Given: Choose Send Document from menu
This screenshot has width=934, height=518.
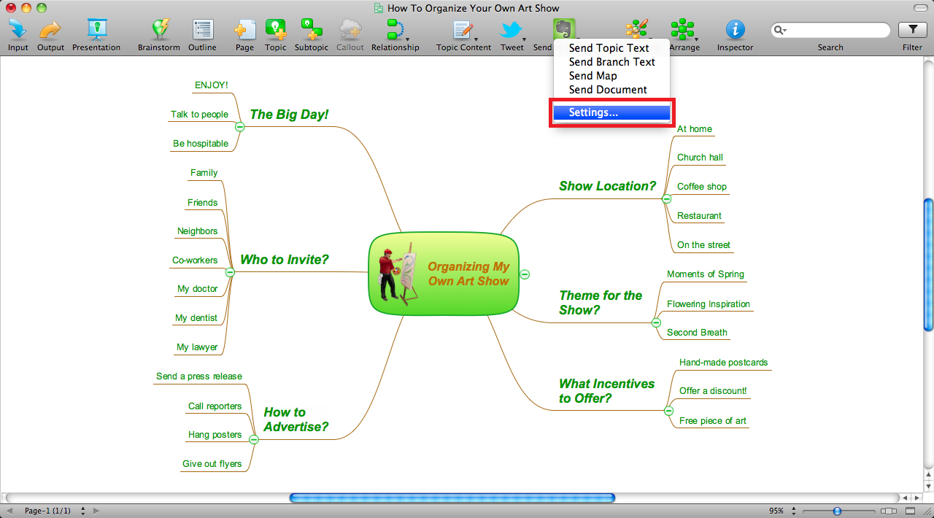Looking at the screenshot, I should click(611, 90).
